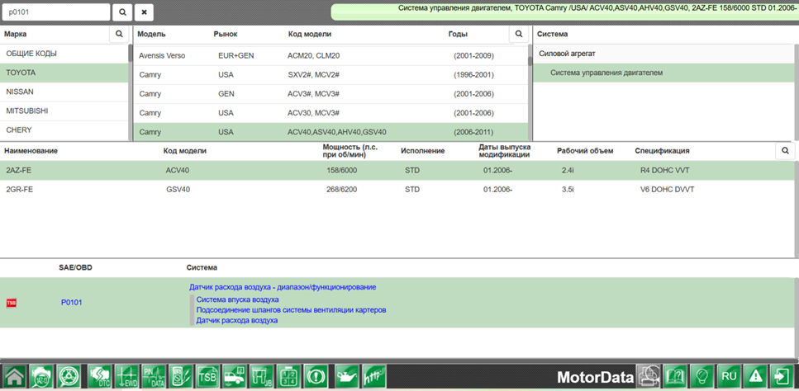Select TOYOTA in the brand list
Viewport: 799px width, 391px height.
point(64,73)
